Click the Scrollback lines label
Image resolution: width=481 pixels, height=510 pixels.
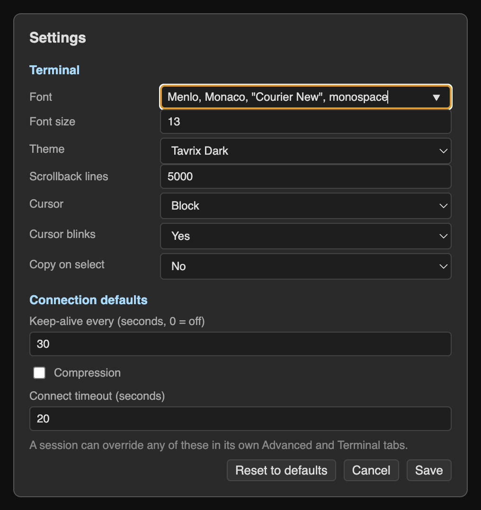69,176
